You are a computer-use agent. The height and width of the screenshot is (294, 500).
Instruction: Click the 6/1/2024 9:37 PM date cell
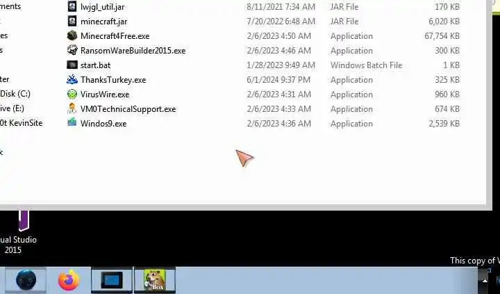click(x=278, y=80)
